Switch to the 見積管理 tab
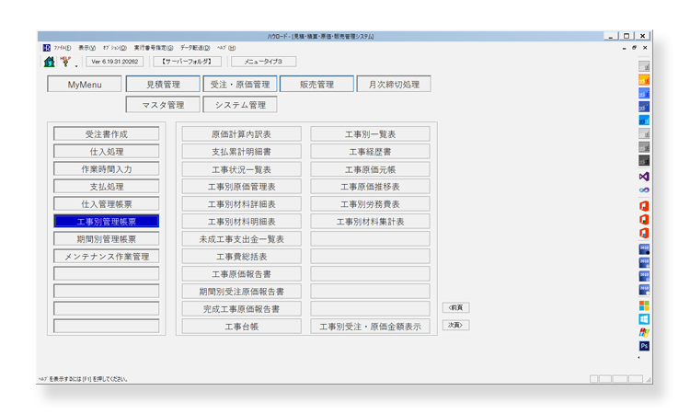The width and height of the screenshot is (690, 414). click(x=163, y=85)
